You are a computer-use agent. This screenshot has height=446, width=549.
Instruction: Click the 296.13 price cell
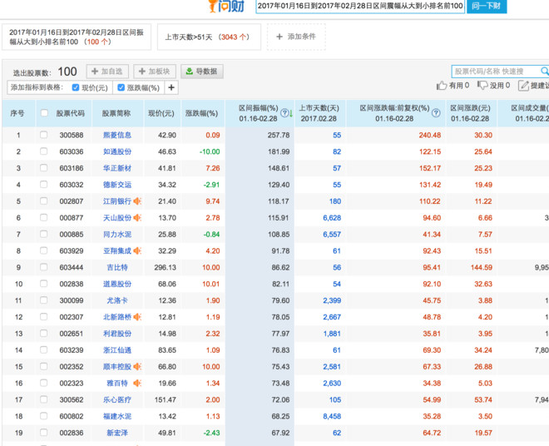(x=165, y=267)
